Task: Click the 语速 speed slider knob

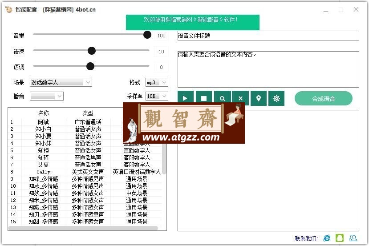Action: point(92,51)
